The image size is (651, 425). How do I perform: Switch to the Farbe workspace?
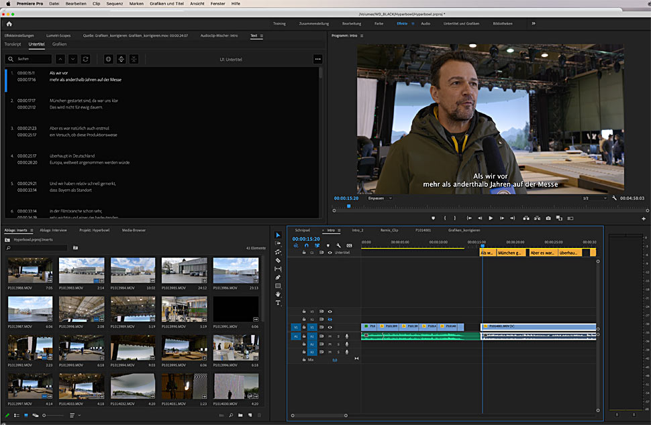click(379, 23)
